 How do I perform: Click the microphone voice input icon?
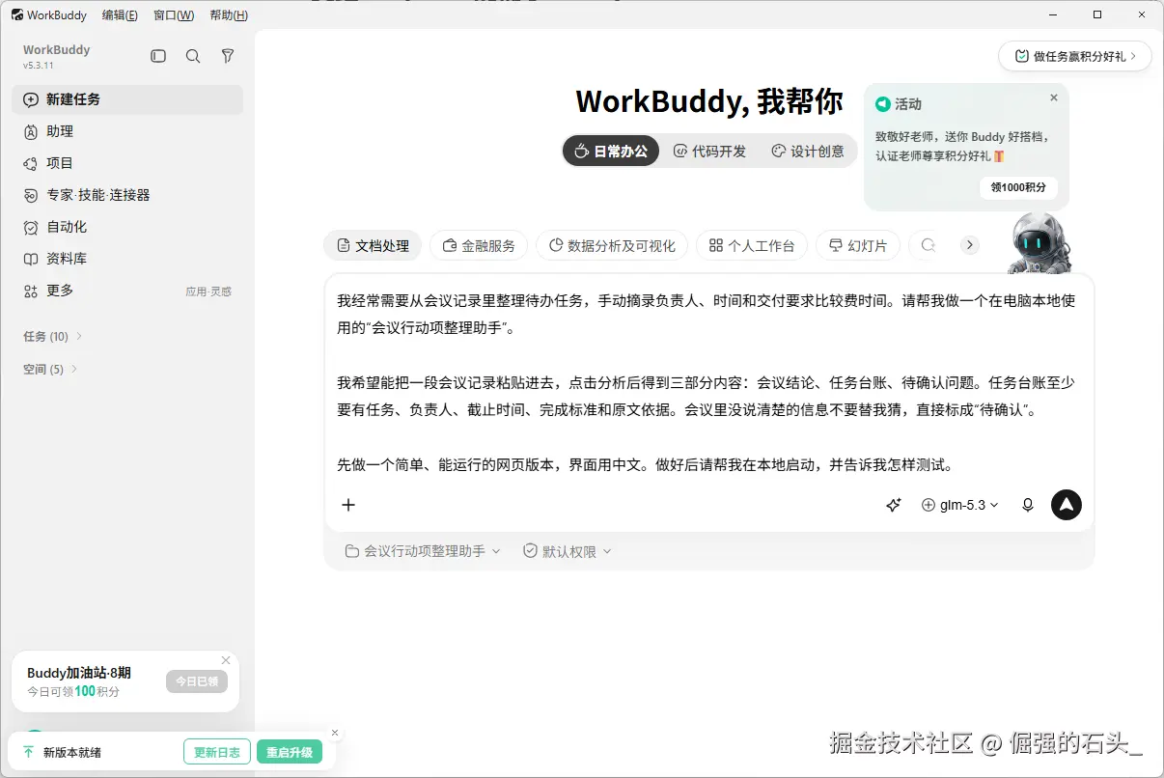tap(1028, 505)
